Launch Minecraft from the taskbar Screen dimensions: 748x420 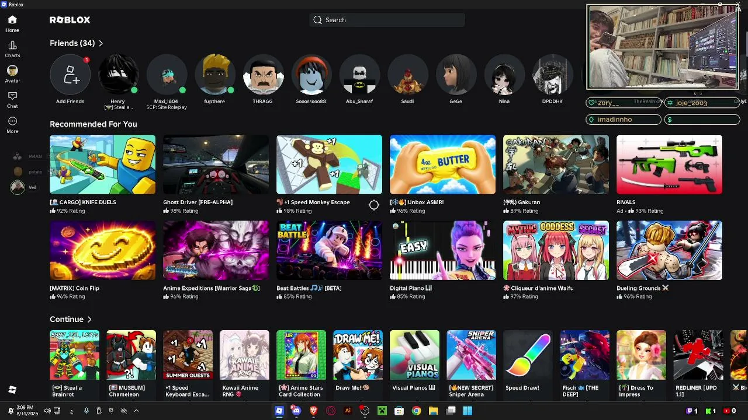coord(382,411)
